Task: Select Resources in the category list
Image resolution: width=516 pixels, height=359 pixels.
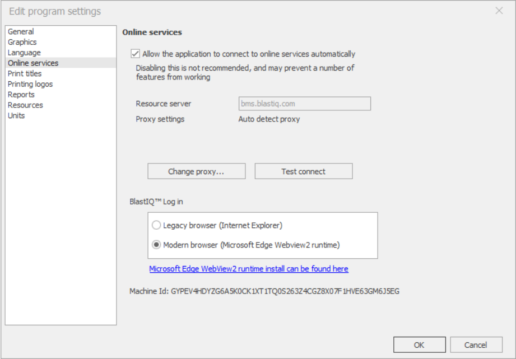Action: coord(25,105)
